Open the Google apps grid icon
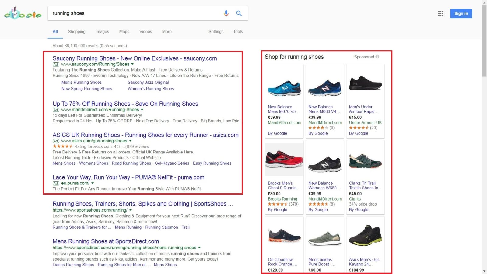487x274 pixels. pyautogui.click(x=441, y=13)
